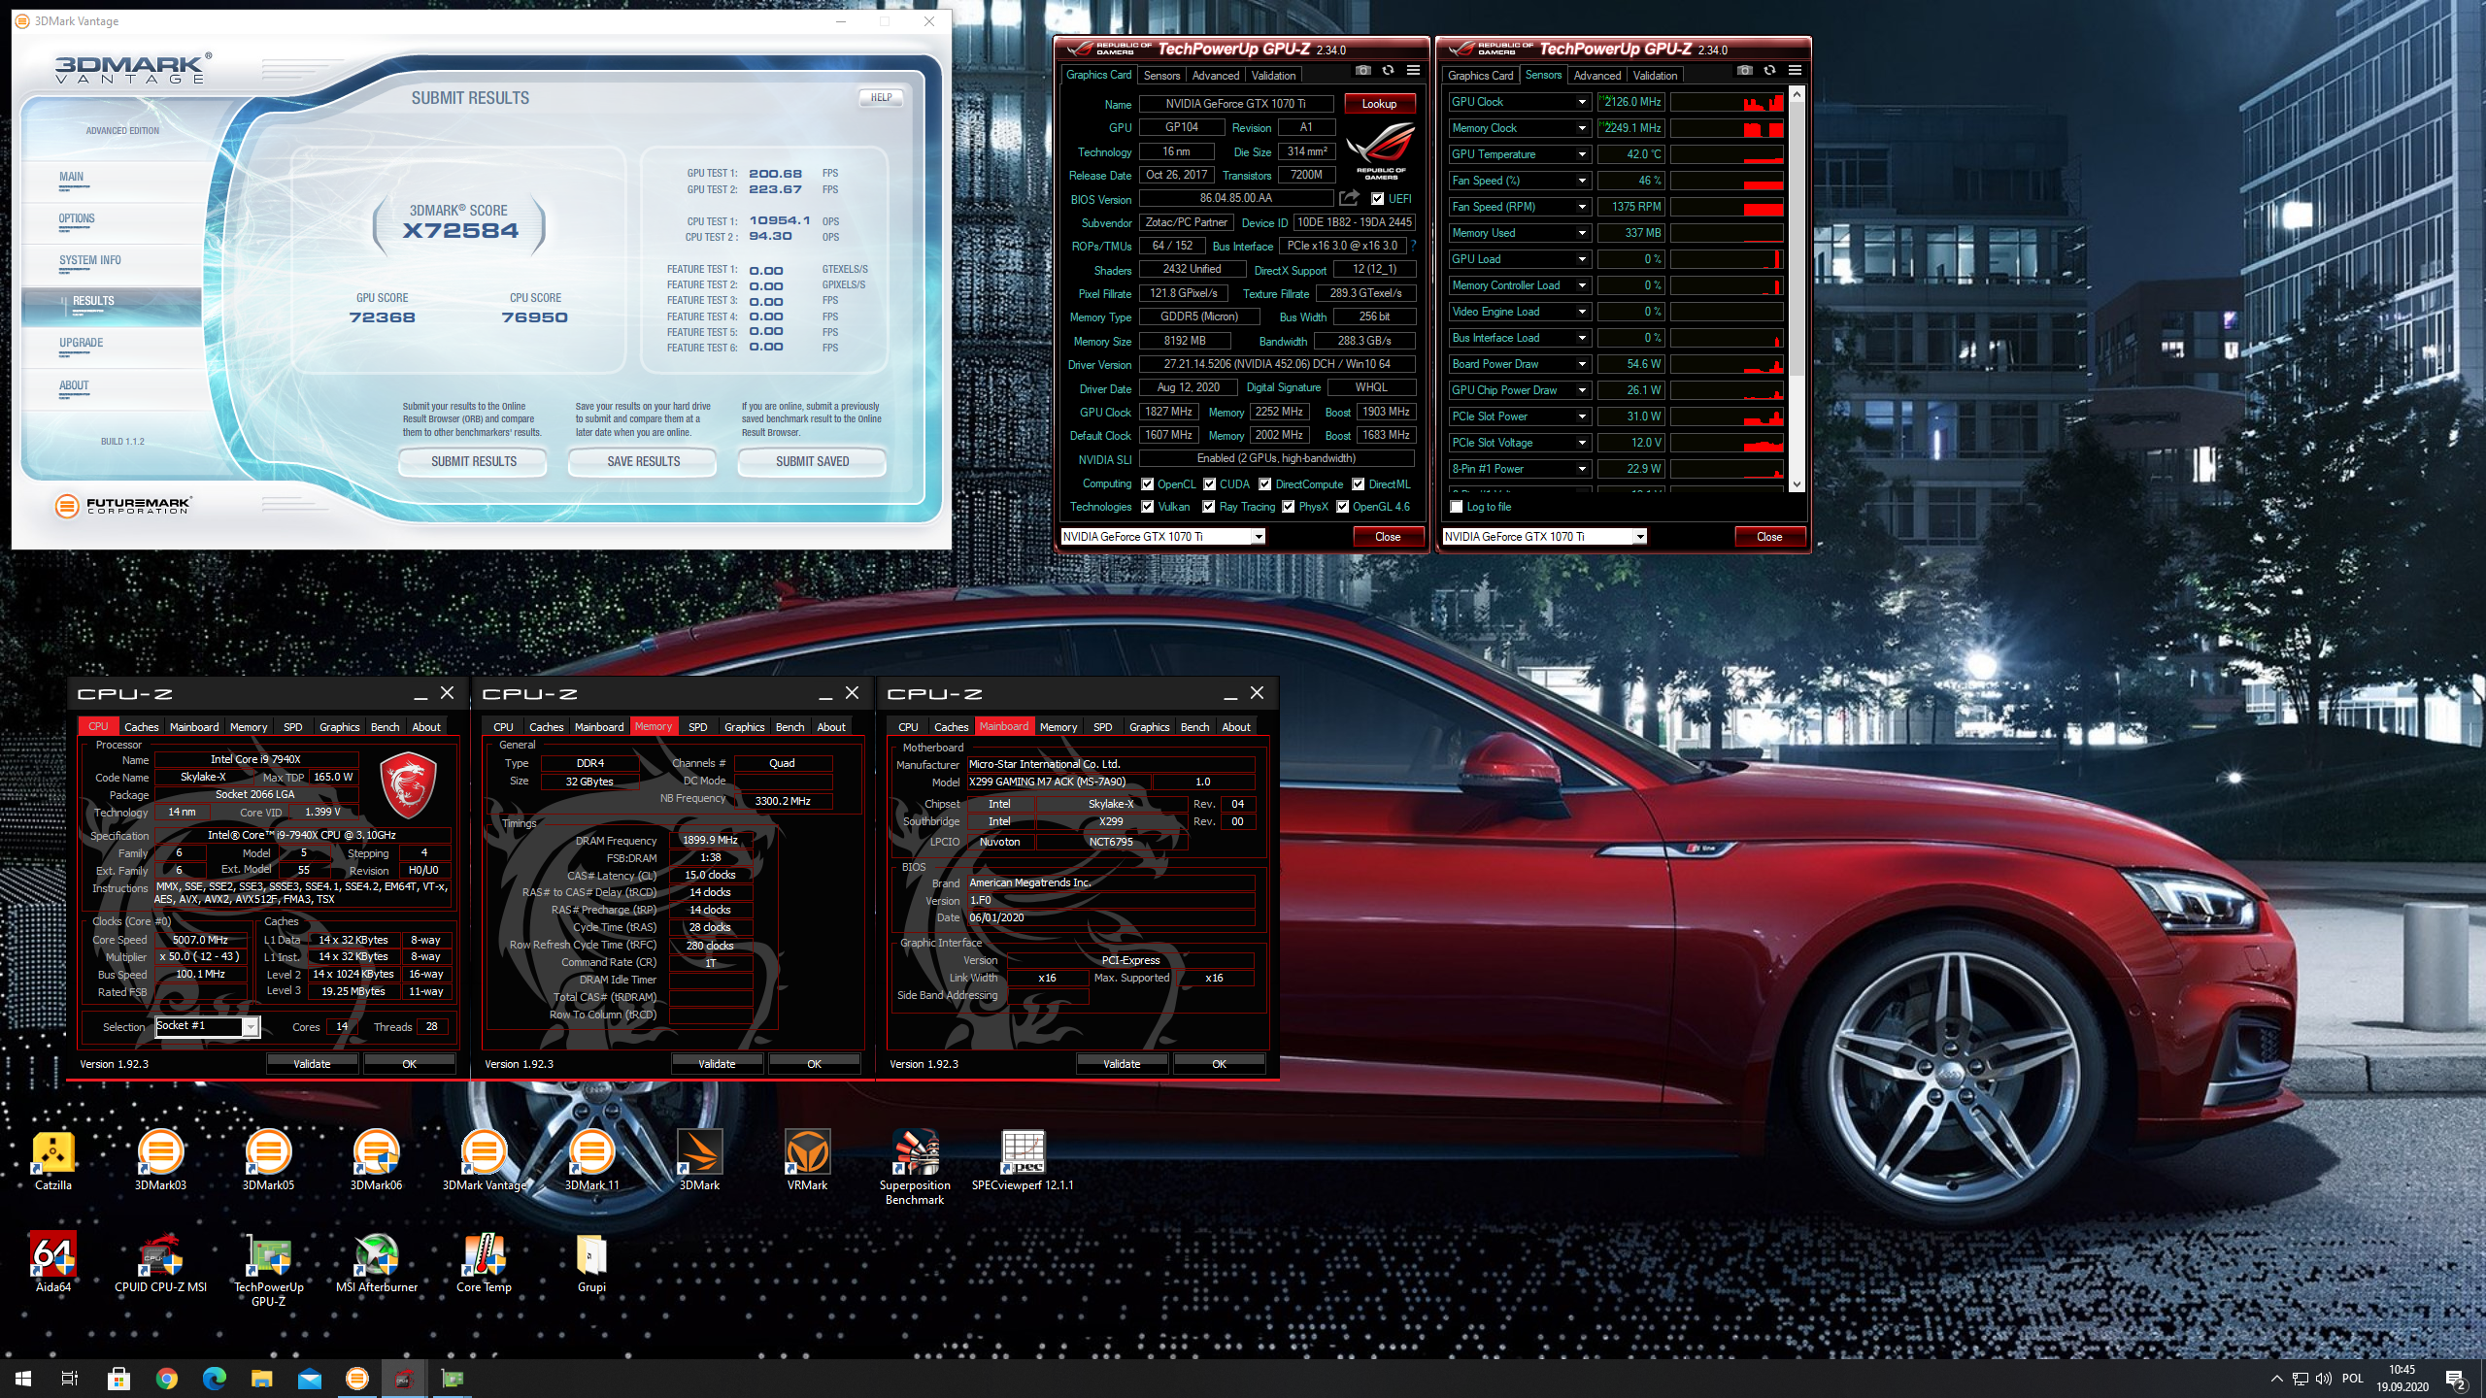Open the Core Temp desktop icon
Viewport: 2486px width, 1398px height.
tap(484, 1263)
